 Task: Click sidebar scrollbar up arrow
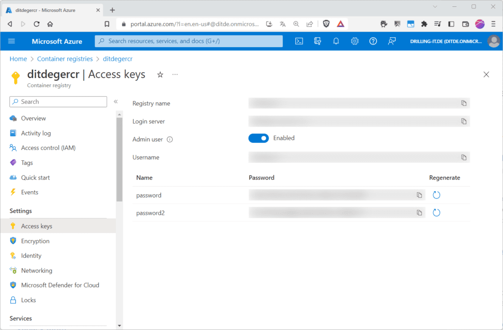click(119, 114)
